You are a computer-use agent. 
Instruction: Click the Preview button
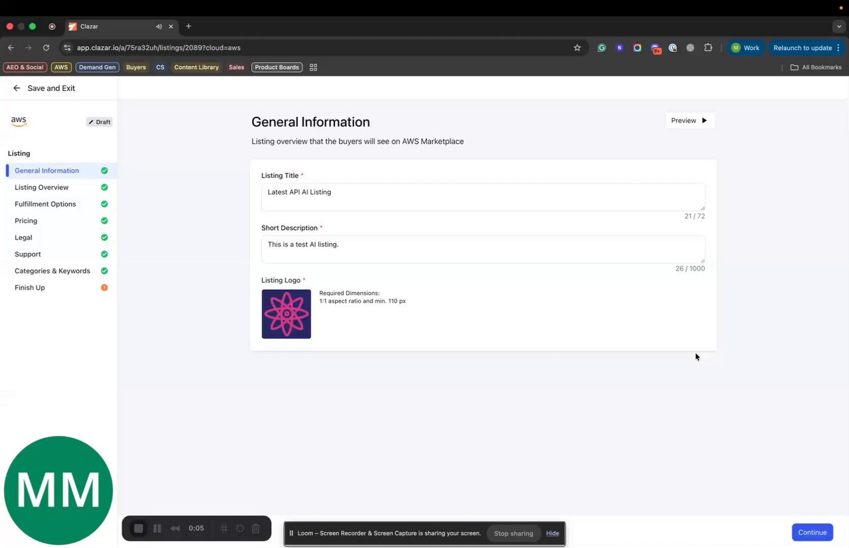pyautogui.click(x=690, y=121)
